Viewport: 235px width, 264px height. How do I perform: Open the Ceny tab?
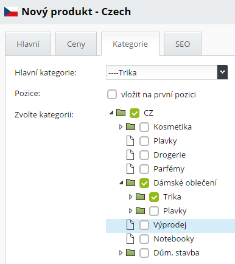[x=76, y=44]
